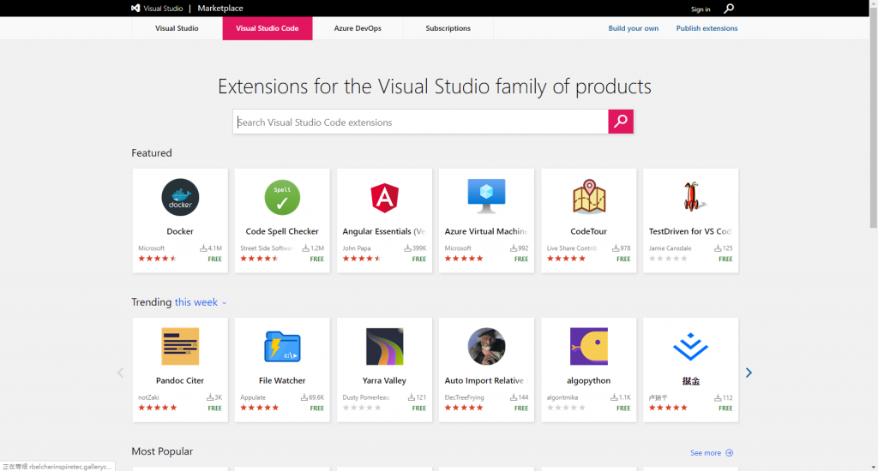Click the page vertical scrollbar thumb
Viewport: 878px width, 471px height.
(874, 120)
